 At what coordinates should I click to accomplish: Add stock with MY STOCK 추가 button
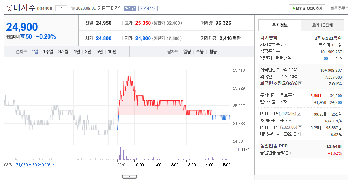point(307,9)
